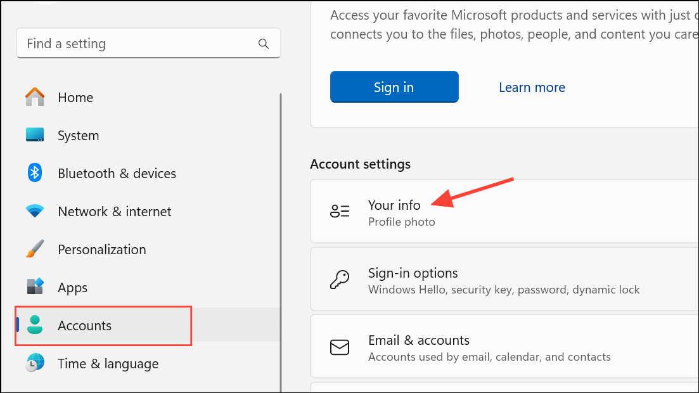Go to Bluetooth & devices section
The image size is (699, 393).
117,173
